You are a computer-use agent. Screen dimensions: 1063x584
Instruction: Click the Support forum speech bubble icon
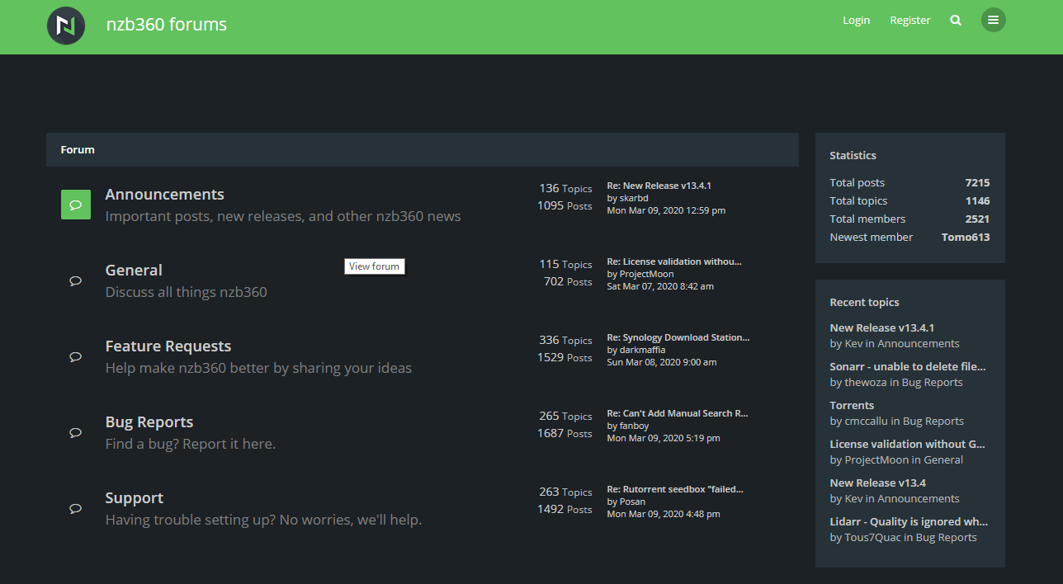[x=75, y=508]
